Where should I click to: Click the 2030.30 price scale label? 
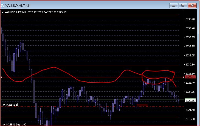190,64
